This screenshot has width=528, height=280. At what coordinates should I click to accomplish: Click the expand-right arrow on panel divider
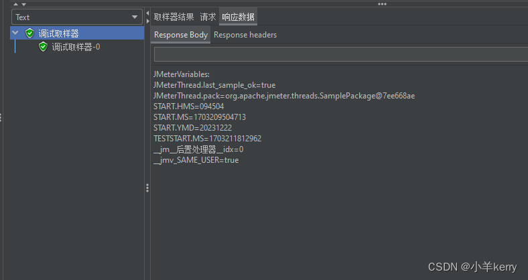tap(147, 21)
